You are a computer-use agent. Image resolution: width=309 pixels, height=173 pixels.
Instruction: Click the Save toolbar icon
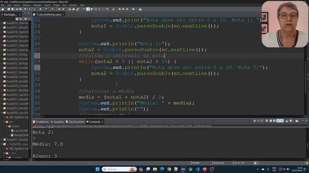coord(9,9)
